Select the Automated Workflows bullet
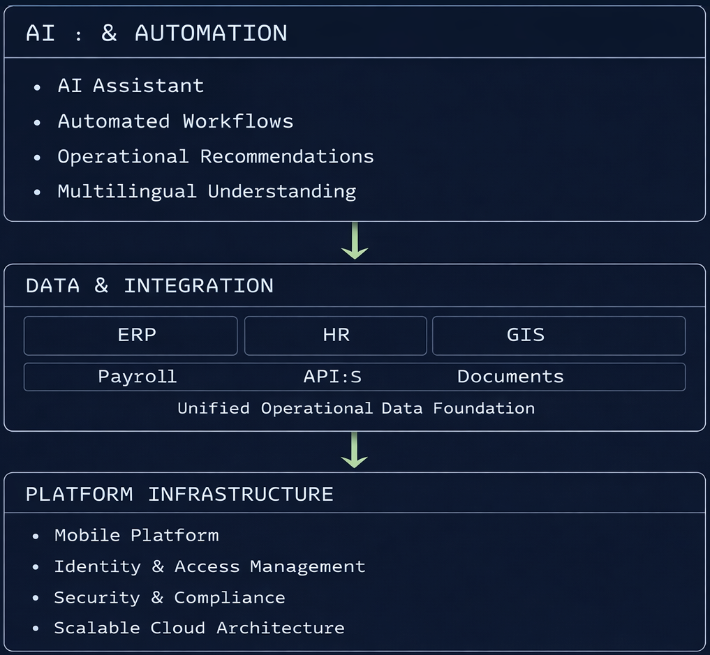 pyautogui.click(x=175, y=121)
